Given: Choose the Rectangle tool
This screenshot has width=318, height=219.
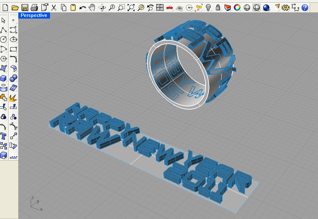Looking at the screenshot, I should tap(13, 49).
